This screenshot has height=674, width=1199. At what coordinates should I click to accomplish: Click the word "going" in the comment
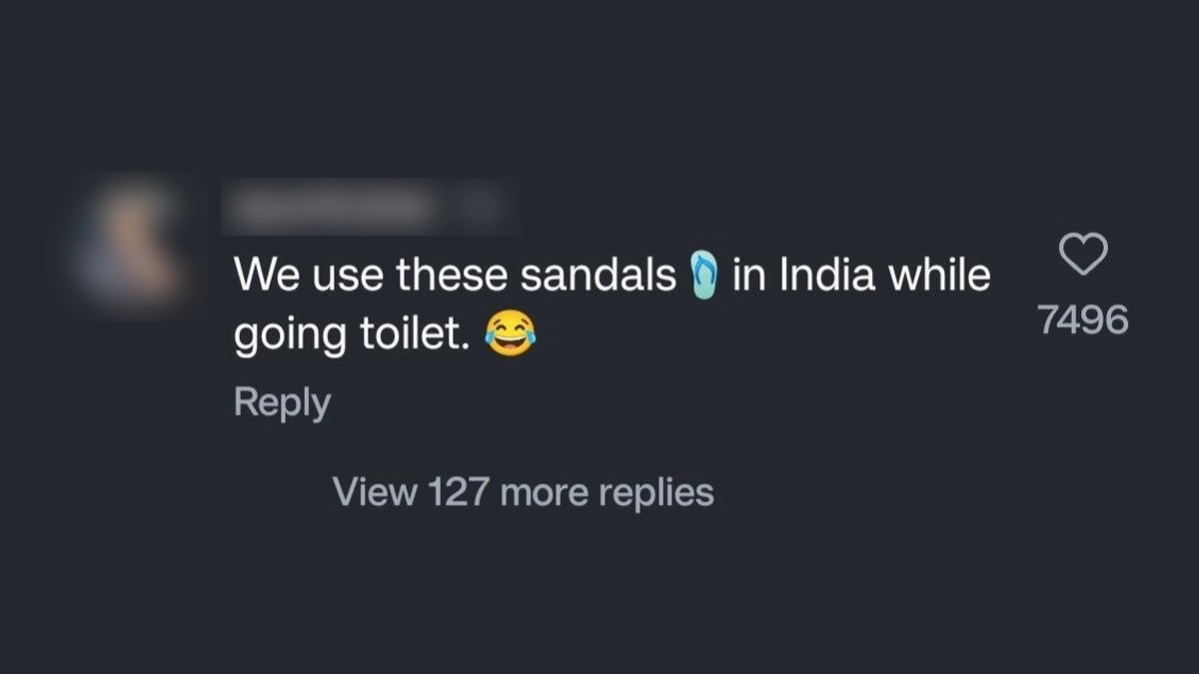click(x=290, y=339)
